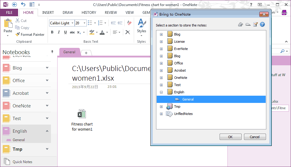Select the General section tab
The height and width of the screenshot is (167, 291).
click(69, 52)
